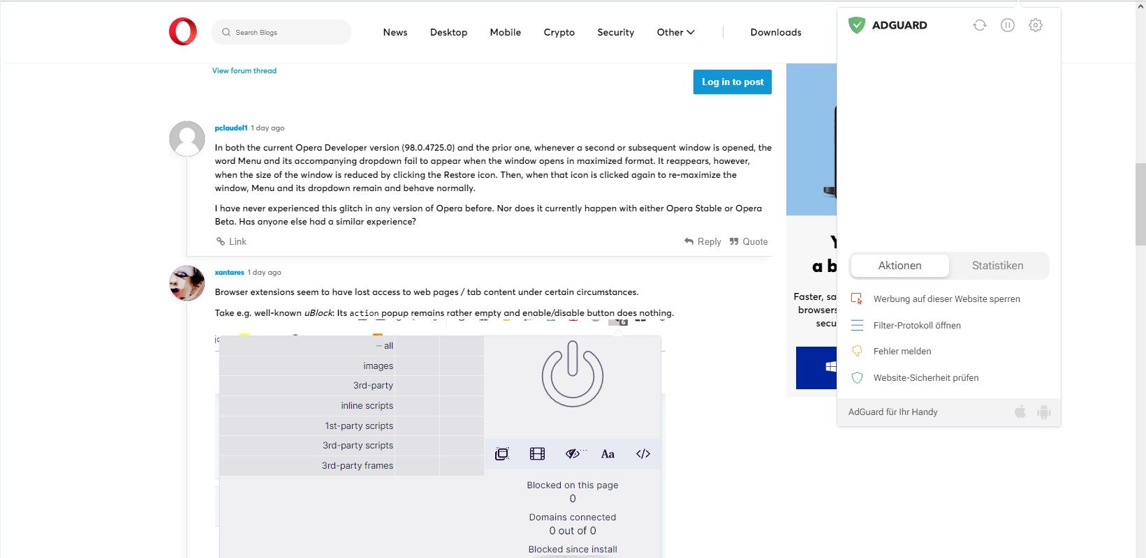Refresh AdGuard with the sync icon
This screenshot has height=558, width=1146.
tap(980, 25)
